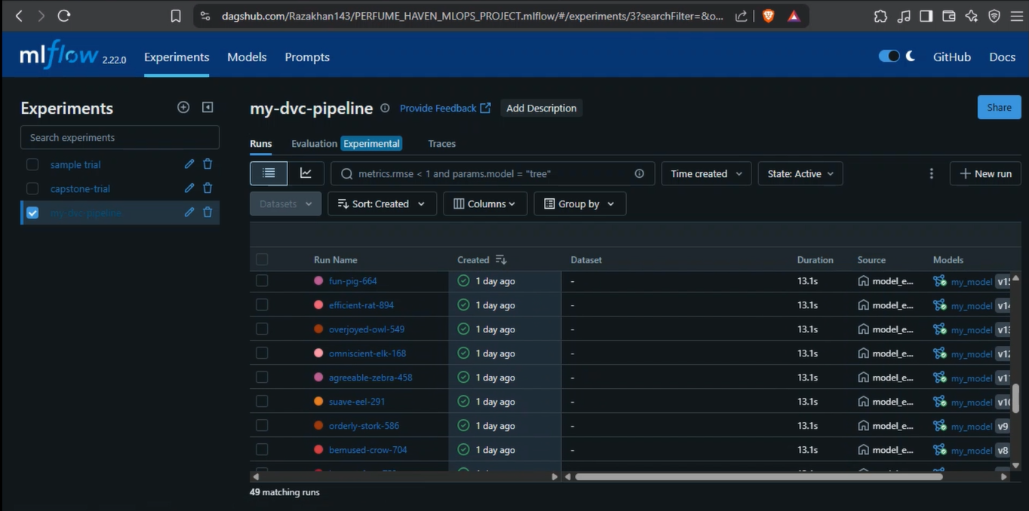Open the efficient-rat-894 run link
Image resolution: width=1029 pixels, height=511 pixels.
pos(361,305)
